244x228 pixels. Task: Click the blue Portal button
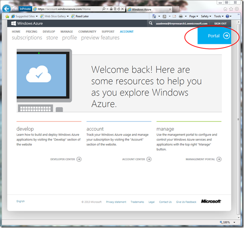pos(214,36)
